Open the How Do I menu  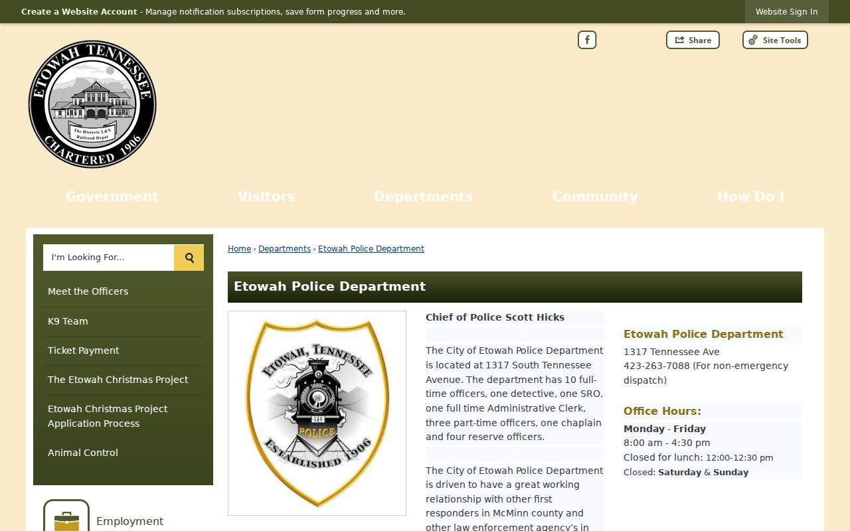point(750,196)
